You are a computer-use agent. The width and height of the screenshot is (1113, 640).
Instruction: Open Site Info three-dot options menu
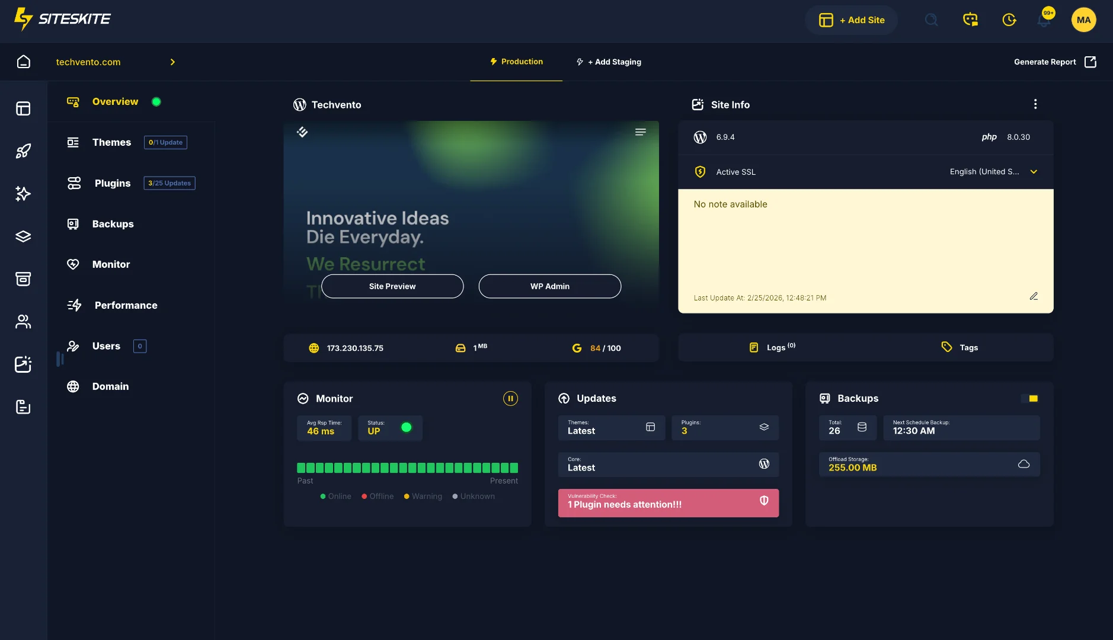pyautogui.click(x=1035, y=104)
